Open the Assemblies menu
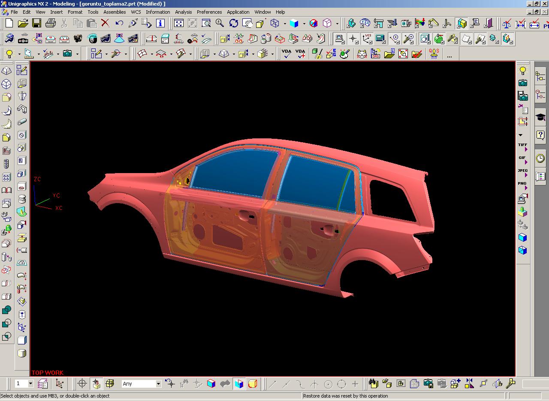 click(x=115, y=12)
